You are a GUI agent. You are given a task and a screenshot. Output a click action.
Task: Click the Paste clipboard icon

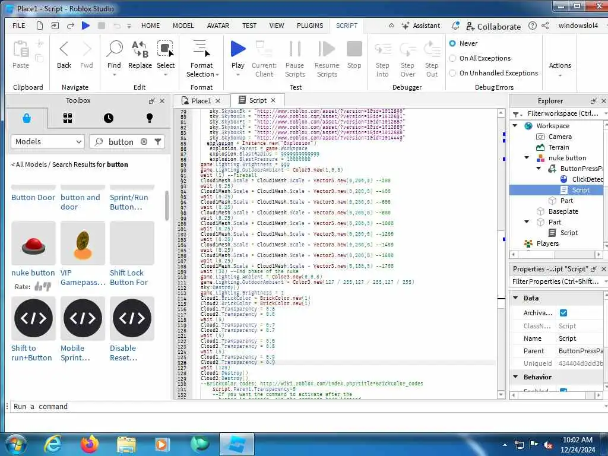pos(21,50)
